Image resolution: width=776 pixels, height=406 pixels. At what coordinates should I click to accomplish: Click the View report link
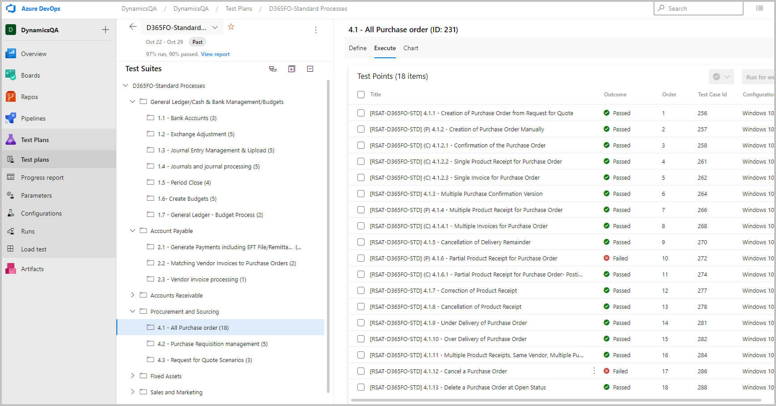[215, 54]
